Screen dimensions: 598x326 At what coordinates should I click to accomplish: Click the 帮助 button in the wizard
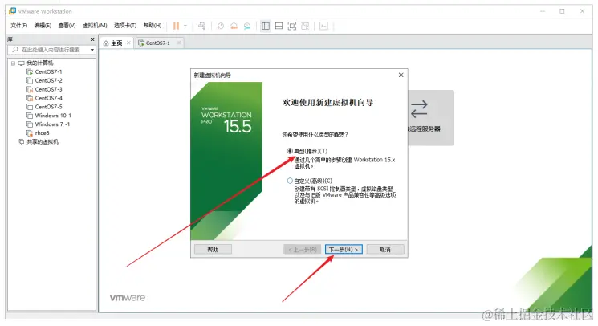(213, 250)
